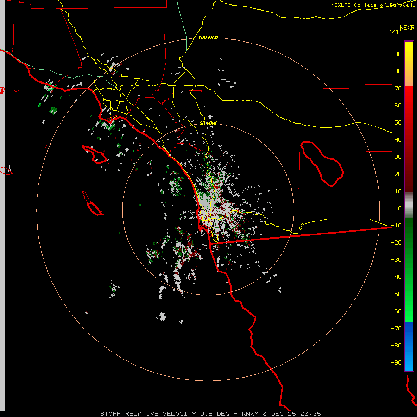Click the NEXR product label

click(407, 28)
